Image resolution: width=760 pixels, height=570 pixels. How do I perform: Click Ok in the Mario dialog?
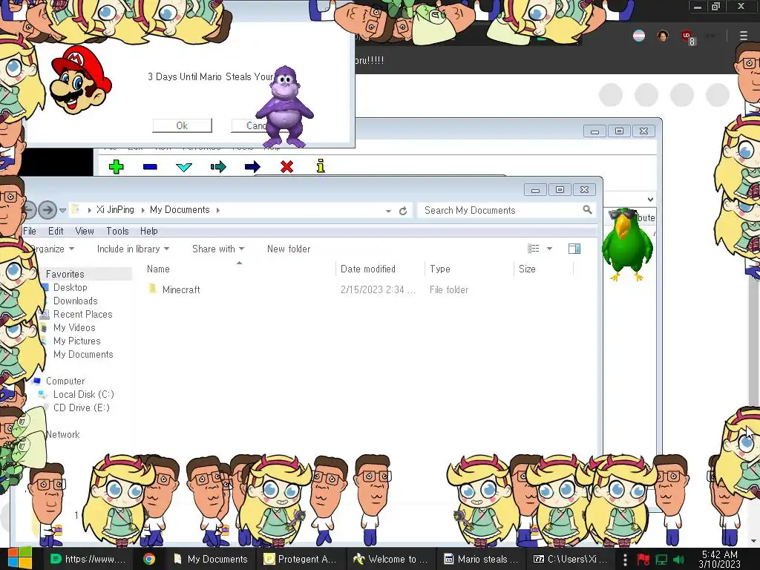183,125
